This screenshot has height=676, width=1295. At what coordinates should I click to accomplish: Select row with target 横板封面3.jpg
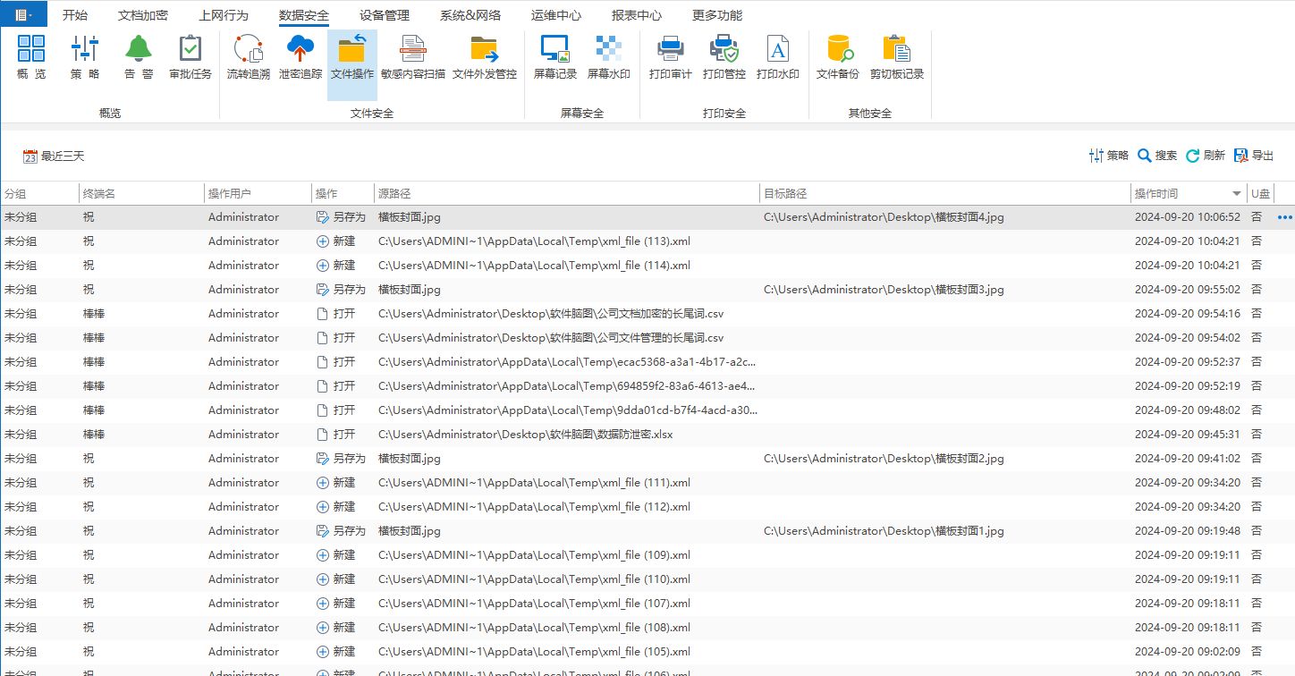[647, 290]
